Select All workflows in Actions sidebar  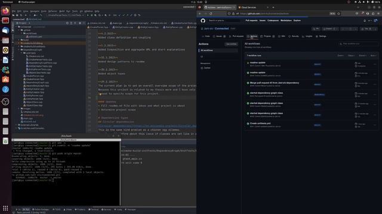pyautogui.click(x=218, y=50)
